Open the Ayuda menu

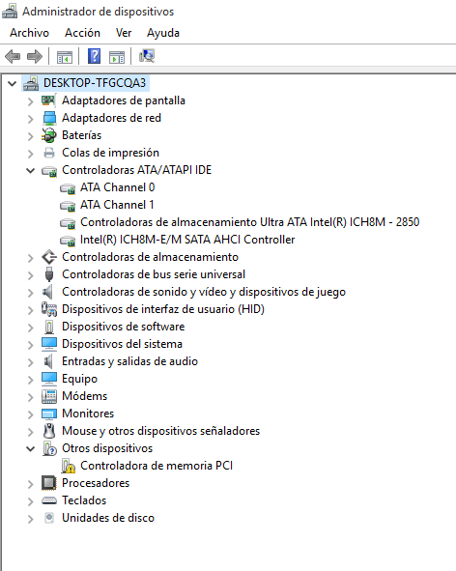click(x=163, y=33)
